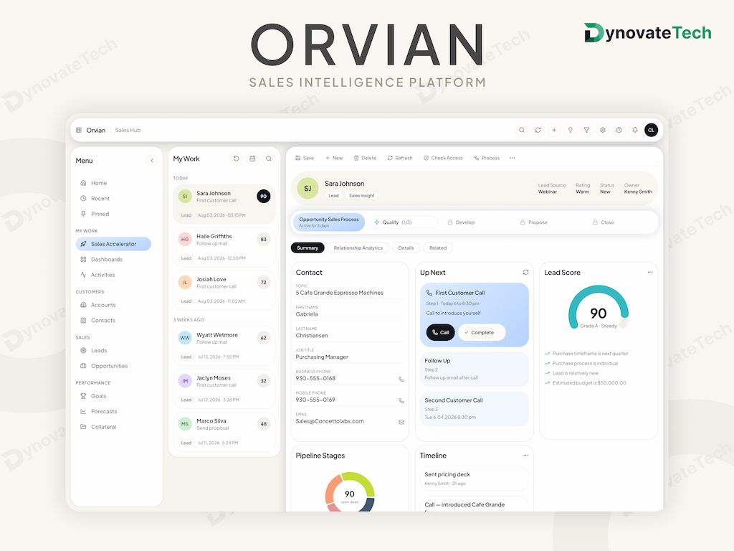Select the Develop stage
The image size is (734, 551).
(x=461, y=222)
